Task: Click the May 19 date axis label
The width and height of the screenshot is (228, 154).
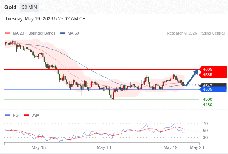Action: click(x=170, y=147)
